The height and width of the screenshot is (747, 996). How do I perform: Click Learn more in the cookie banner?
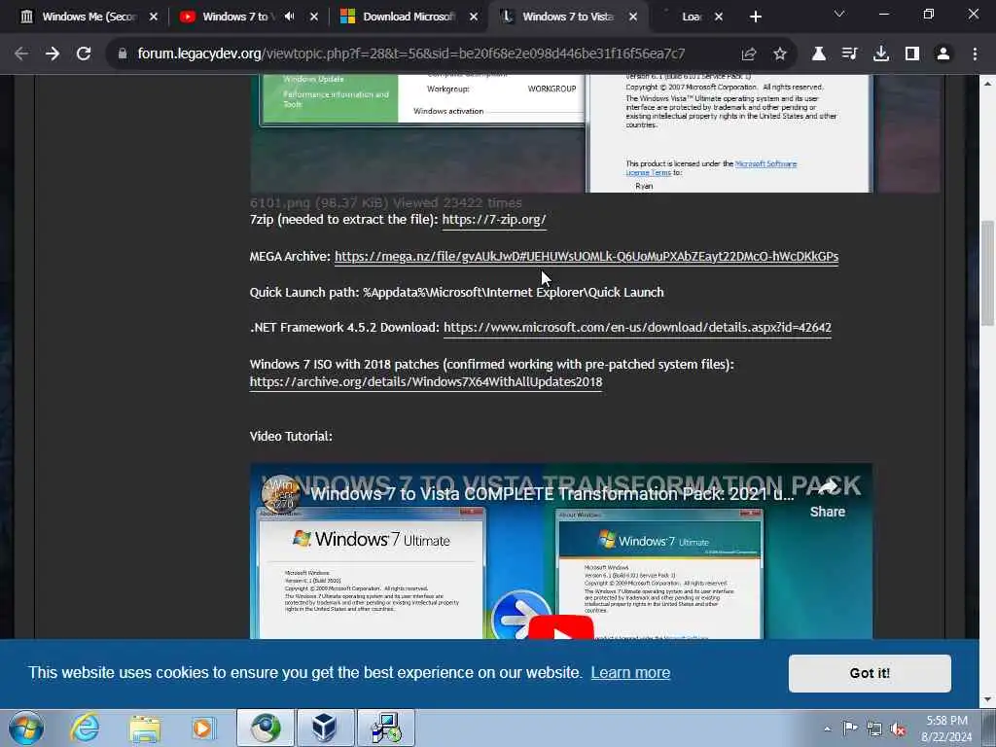(x=630, y=673)
